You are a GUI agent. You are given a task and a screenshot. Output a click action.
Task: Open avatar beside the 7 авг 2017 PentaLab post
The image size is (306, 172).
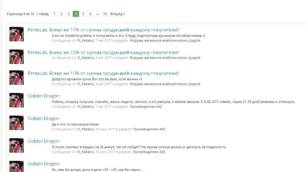pos(17,34)
